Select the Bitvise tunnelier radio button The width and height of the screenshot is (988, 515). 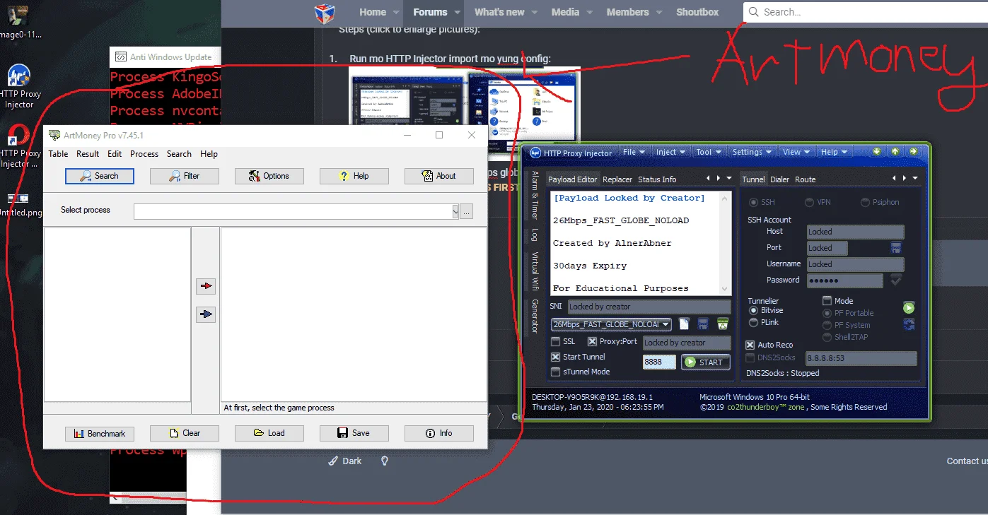pyautogui.click(x=753, y=310)
